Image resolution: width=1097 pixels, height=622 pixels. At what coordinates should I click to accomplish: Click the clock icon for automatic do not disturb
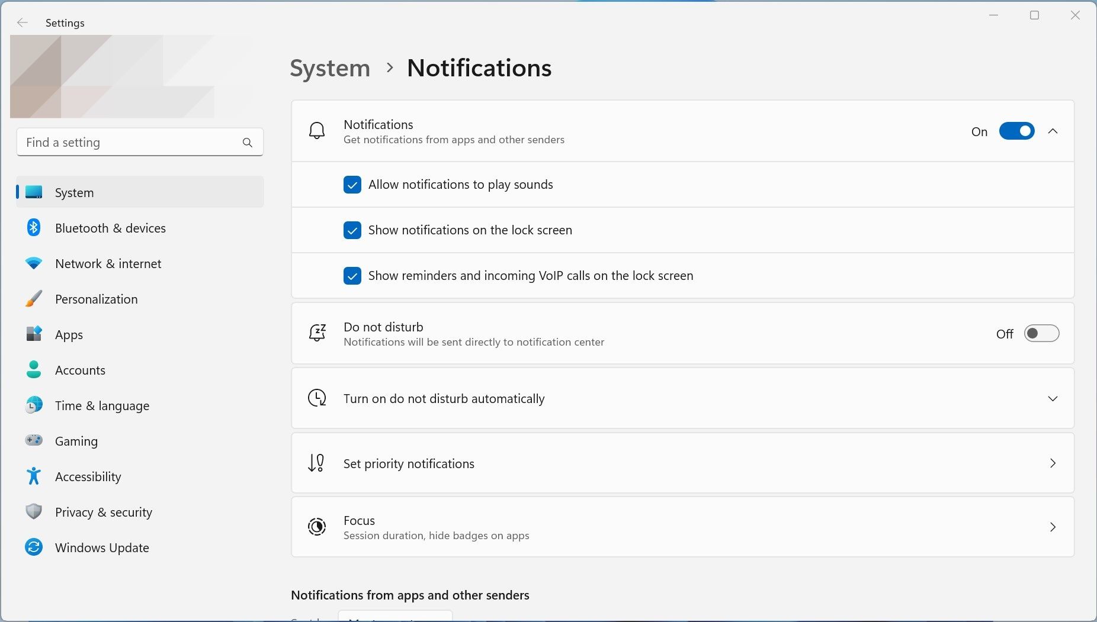(x=317, y=398)
